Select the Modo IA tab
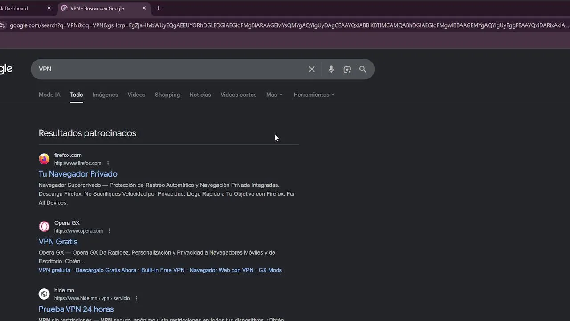This screenshot has width=570, height=321. click(x=49, y=95)
